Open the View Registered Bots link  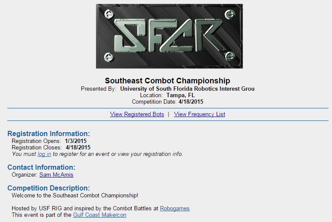[x=137, y=114]
